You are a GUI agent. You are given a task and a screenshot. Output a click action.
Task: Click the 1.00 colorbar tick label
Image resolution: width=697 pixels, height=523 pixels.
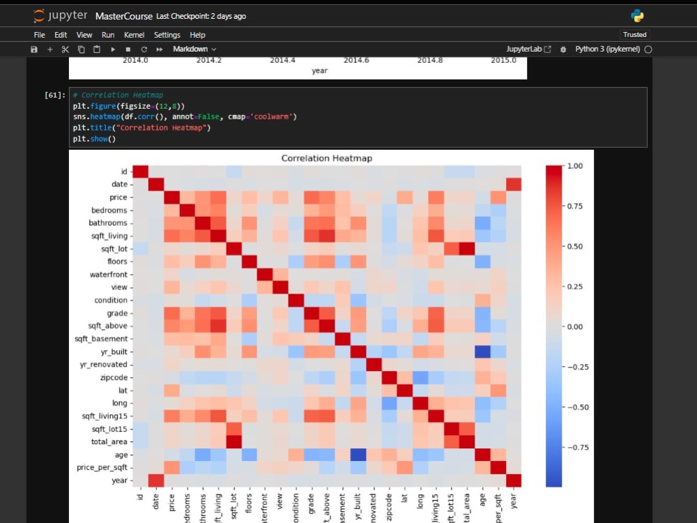[575, 166]
